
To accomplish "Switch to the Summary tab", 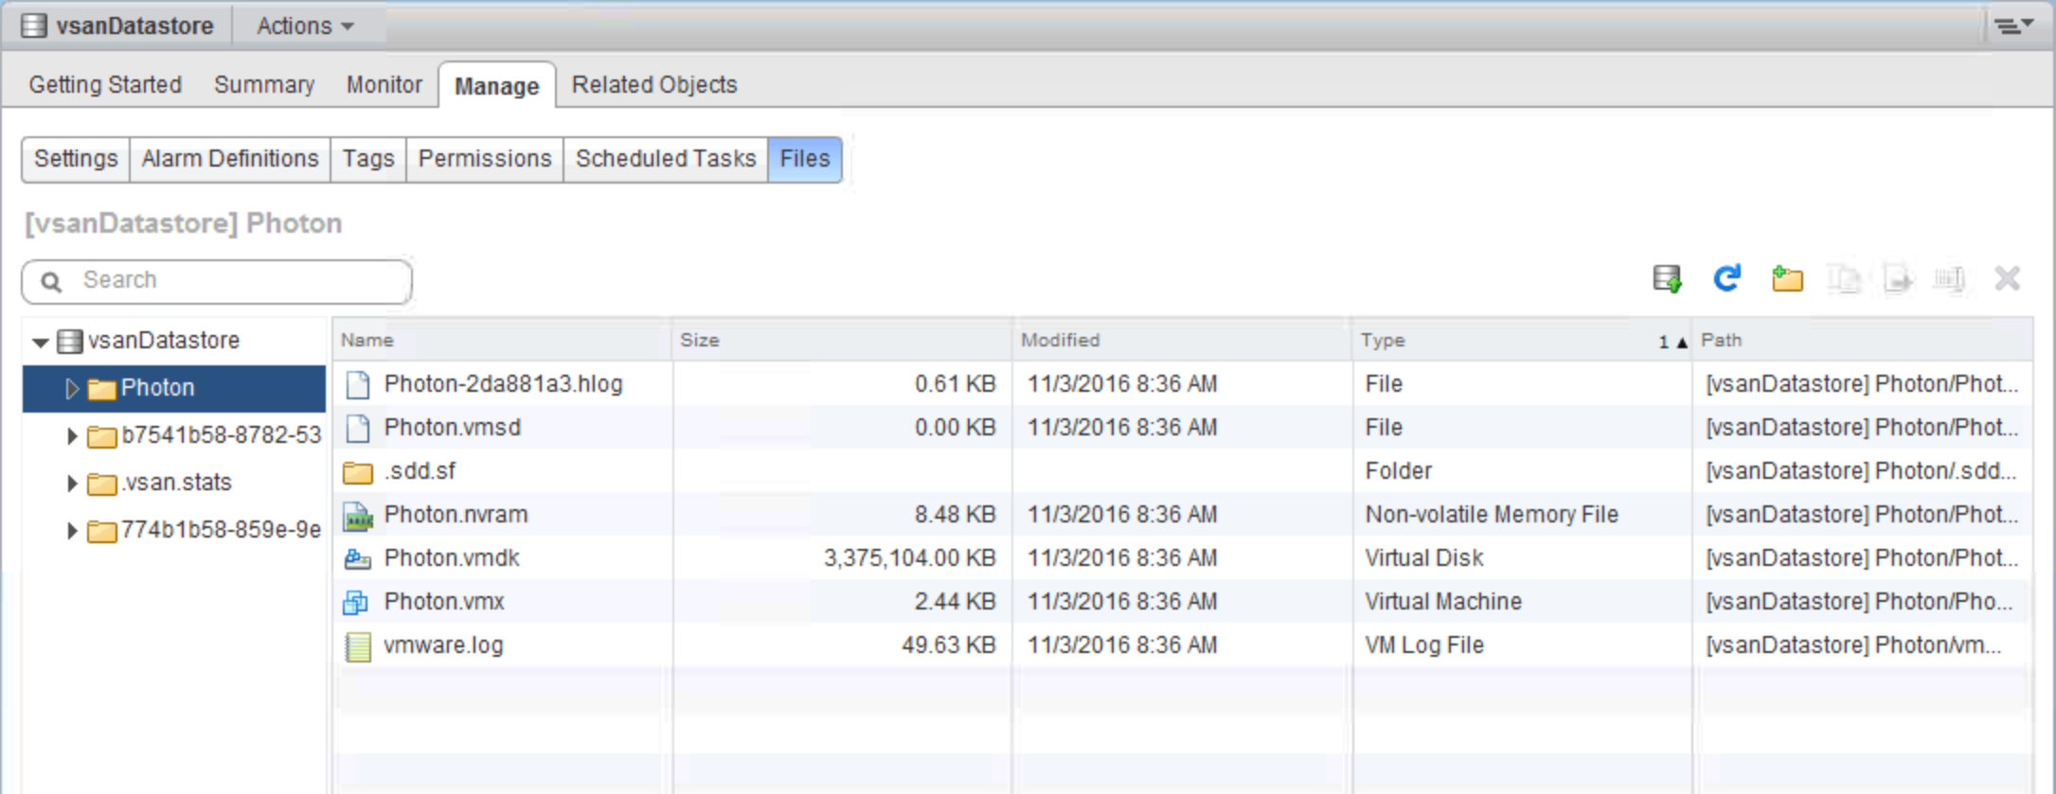I will (x=264, y=85).
